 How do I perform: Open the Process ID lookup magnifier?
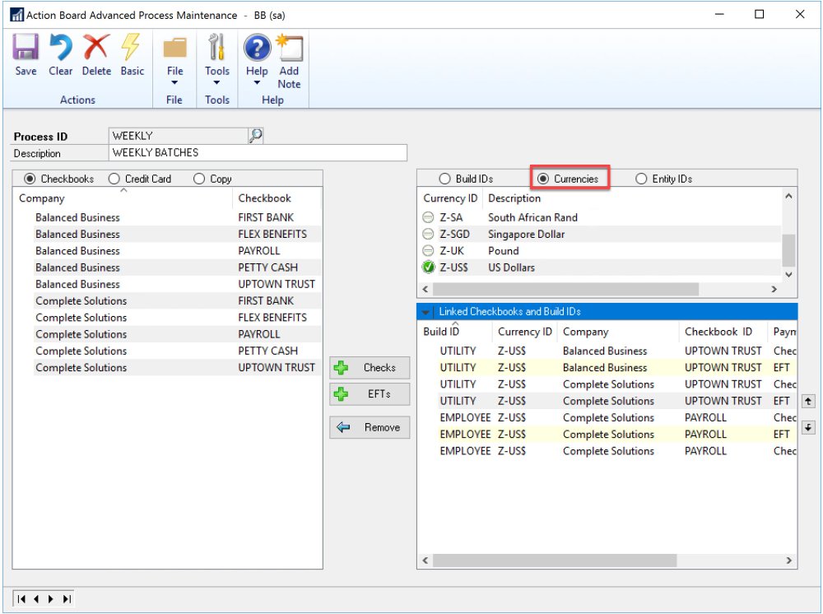(x=255, y=136)
